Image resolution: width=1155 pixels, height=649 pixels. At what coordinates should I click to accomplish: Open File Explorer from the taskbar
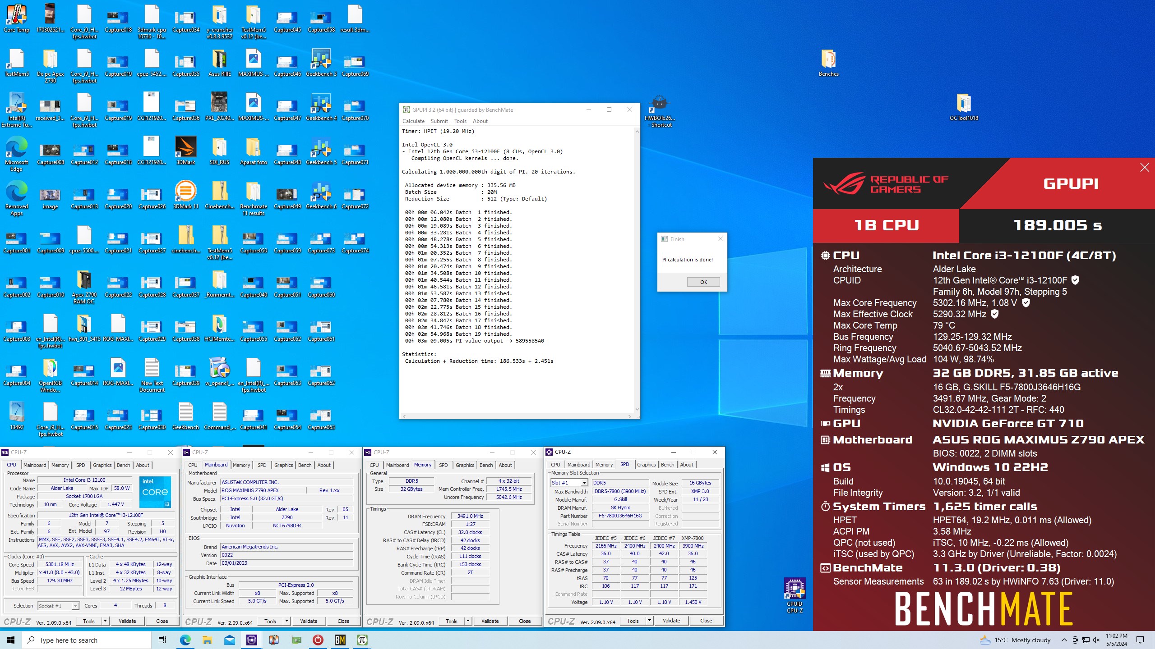pyautogui.click(x=208, y=640)
